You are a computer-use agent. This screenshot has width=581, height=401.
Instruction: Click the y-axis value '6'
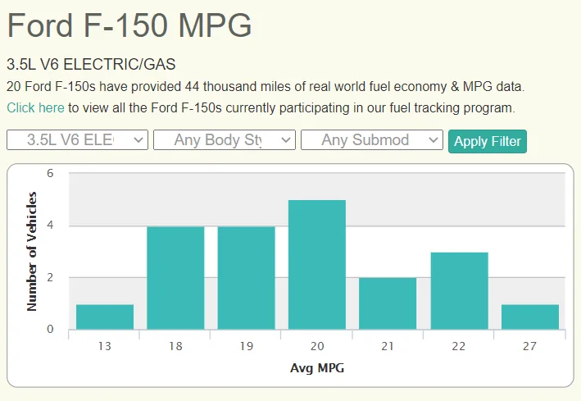tap(50, 173)
